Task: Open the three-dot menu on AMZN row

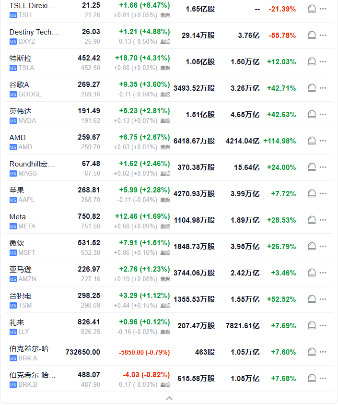Action: (323, 273)
